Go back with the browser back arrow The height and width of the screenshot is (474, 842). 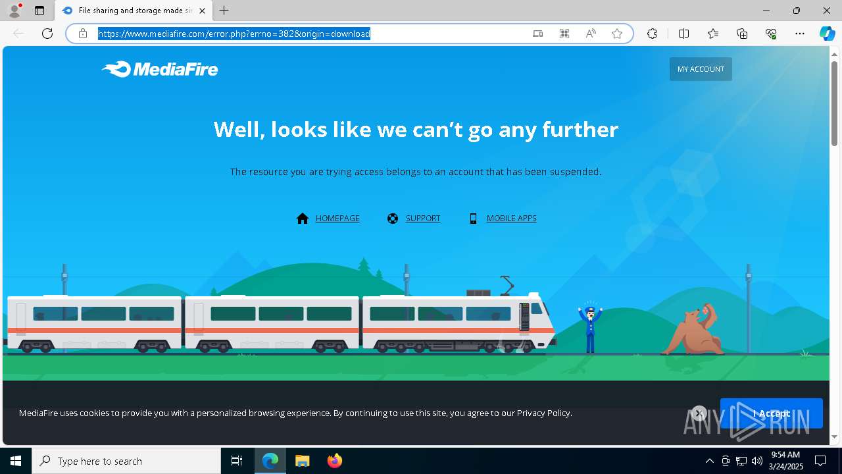click(x=18, y=34)
